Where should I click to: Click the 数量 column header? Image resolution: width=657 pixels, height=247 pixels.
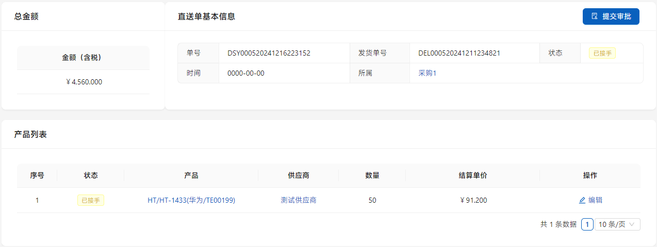point(372,175)
